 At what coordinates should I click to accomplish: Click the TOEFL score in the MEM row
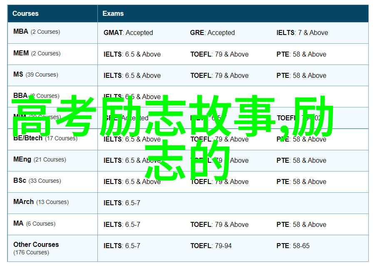tap(219, 54)
